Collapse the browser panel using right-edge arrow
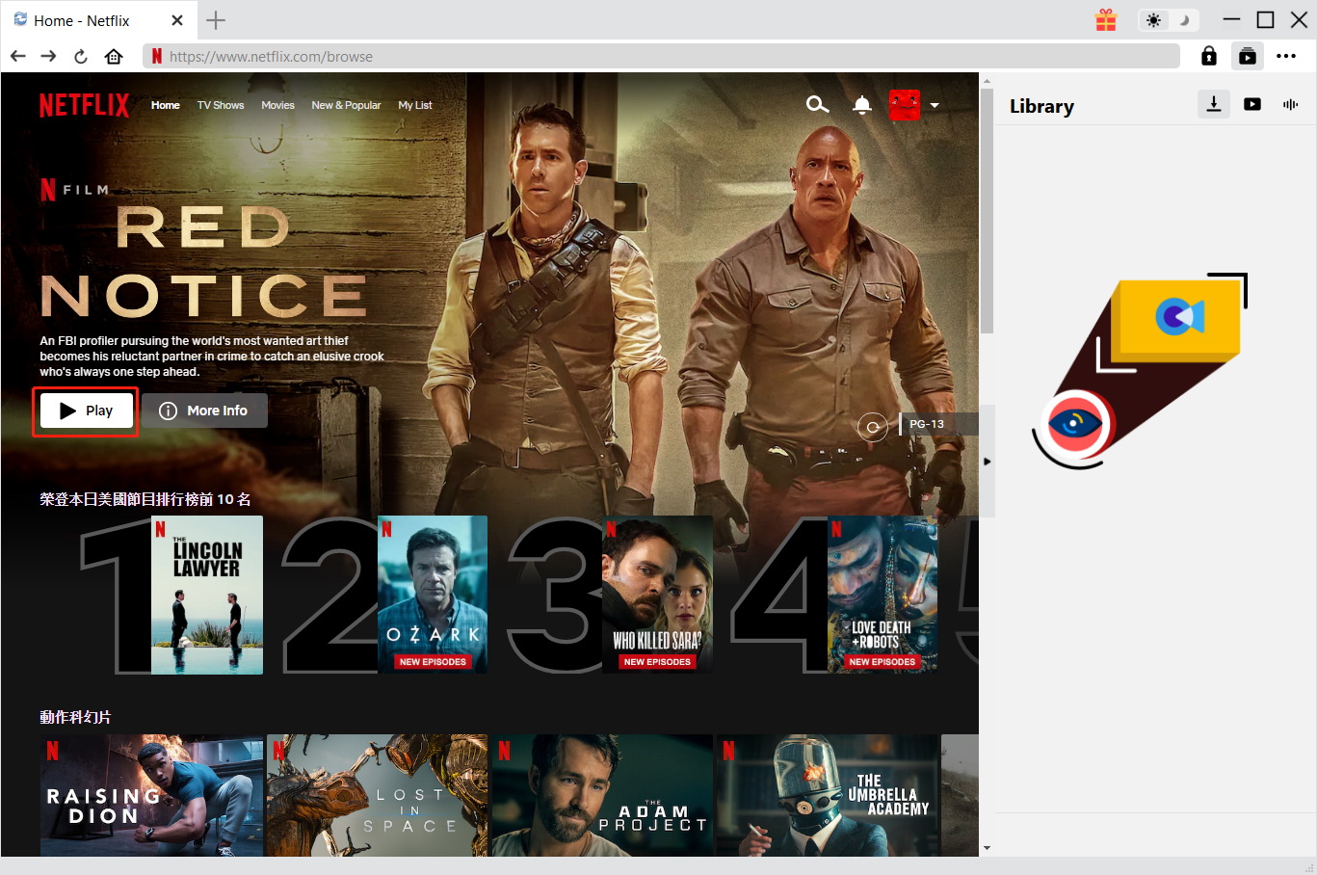 click(988, 461)
